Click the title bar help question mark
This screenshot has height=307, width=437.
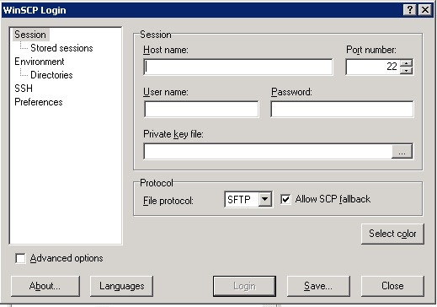point(410,10)
